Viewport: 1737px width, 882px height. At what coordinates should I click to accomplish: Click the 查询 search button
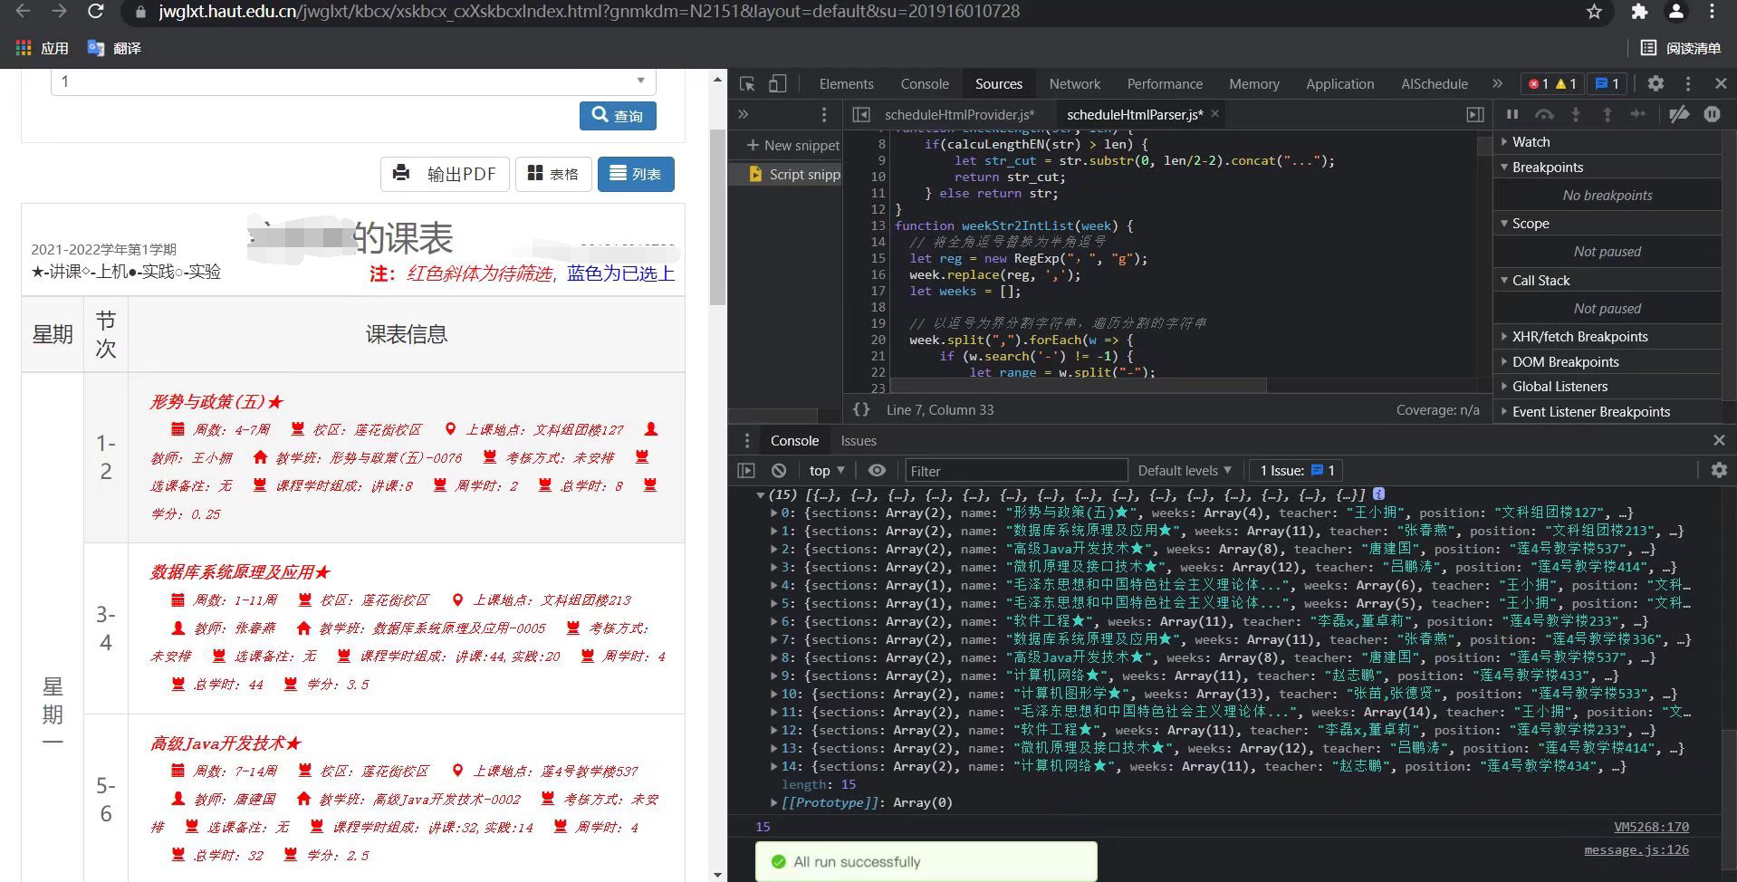(x=618, y=116)
